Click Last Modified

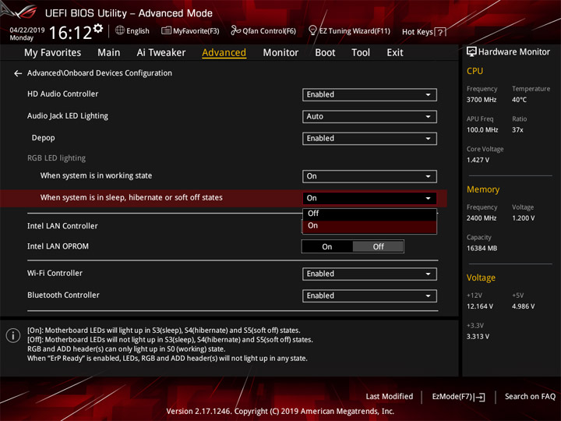pyautogui.click(x=390, y=397)
